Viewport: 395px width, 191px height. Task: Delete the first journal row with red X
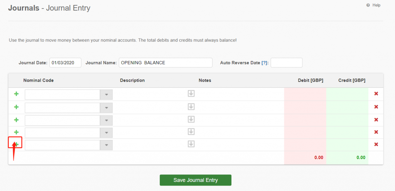click(x=376, y=94)
